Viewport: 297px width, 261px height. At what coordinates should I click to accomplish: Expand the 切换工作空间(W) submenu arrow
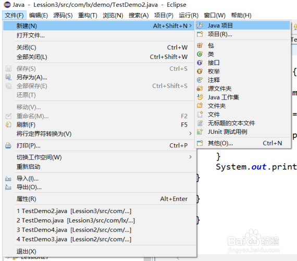coord(190,157)
